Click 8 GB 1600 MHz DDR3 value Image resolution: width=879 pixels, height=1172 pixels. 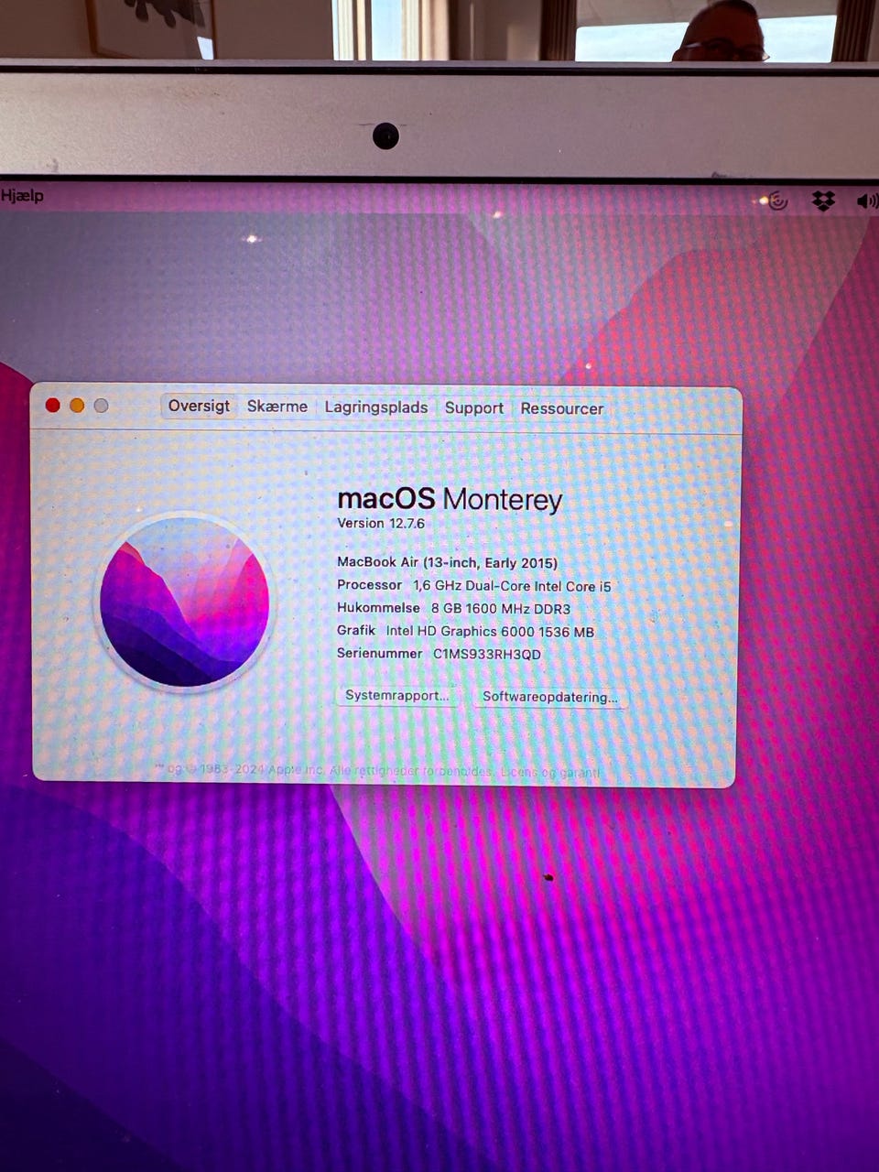coord(501,609)
